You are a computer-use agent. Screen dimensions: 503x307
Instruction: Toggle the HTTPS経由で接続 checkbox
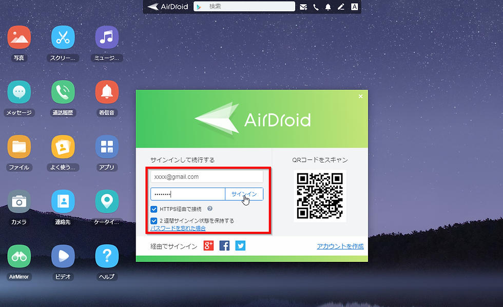click(x=154, y=209)
